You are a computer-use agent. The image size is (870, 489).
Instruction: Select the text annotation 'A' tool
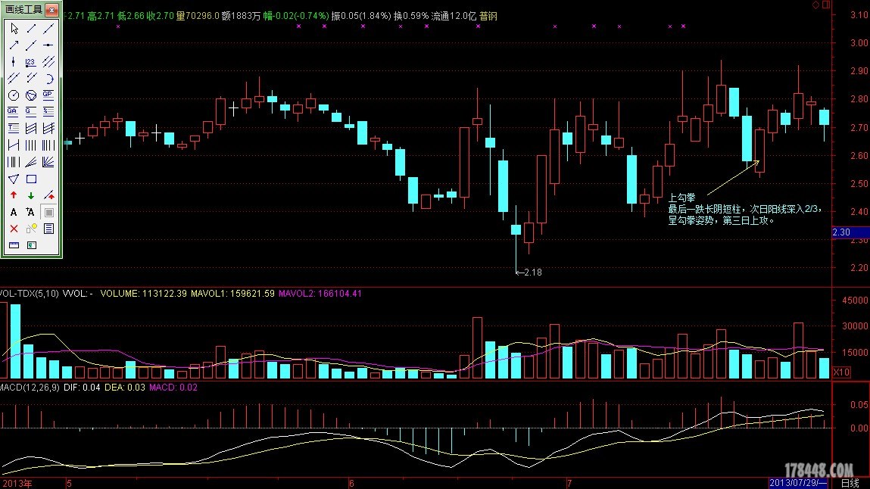(x=14, y=212)
